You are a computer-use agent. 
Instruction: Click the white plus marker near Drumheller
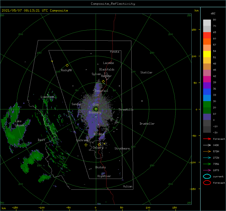[x=142, y=101]
